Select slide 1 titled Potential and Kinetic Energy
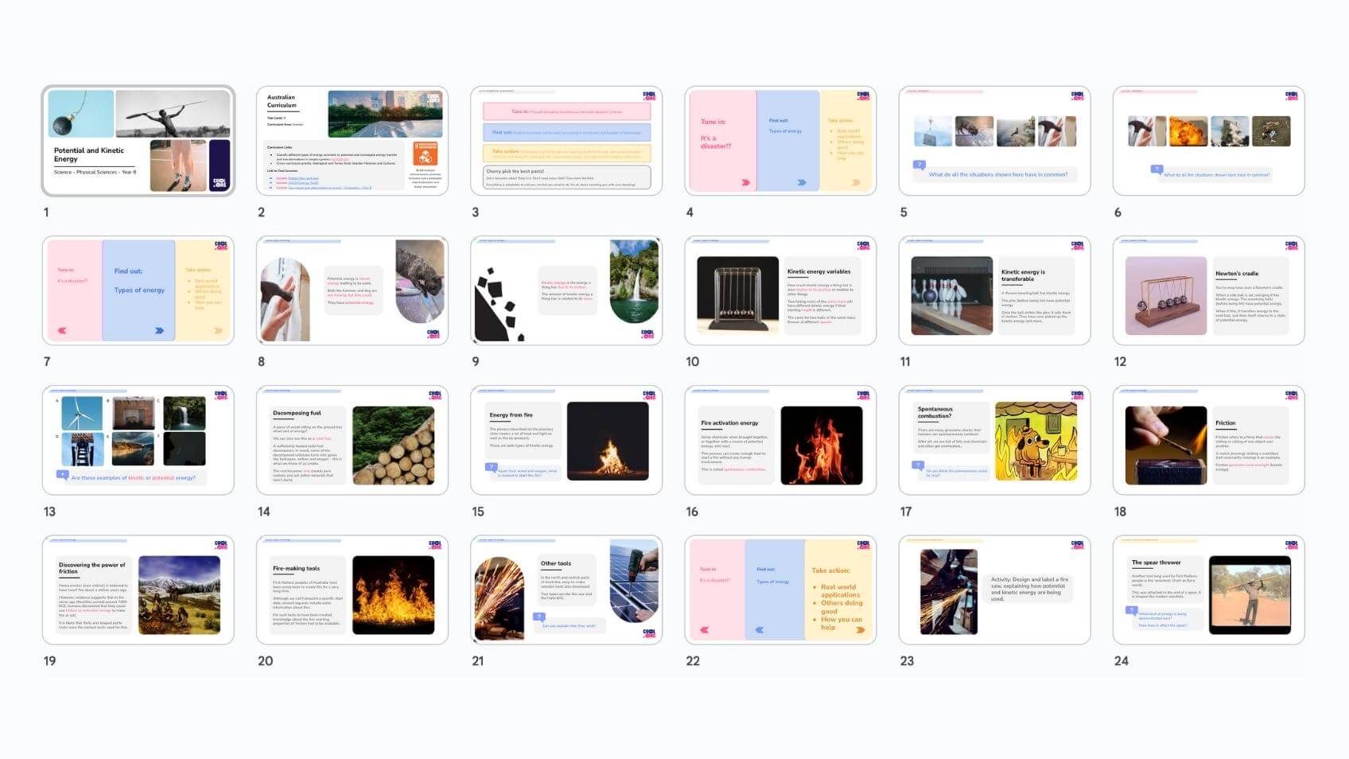This screenshot has width=1349, height=759. 138,141
